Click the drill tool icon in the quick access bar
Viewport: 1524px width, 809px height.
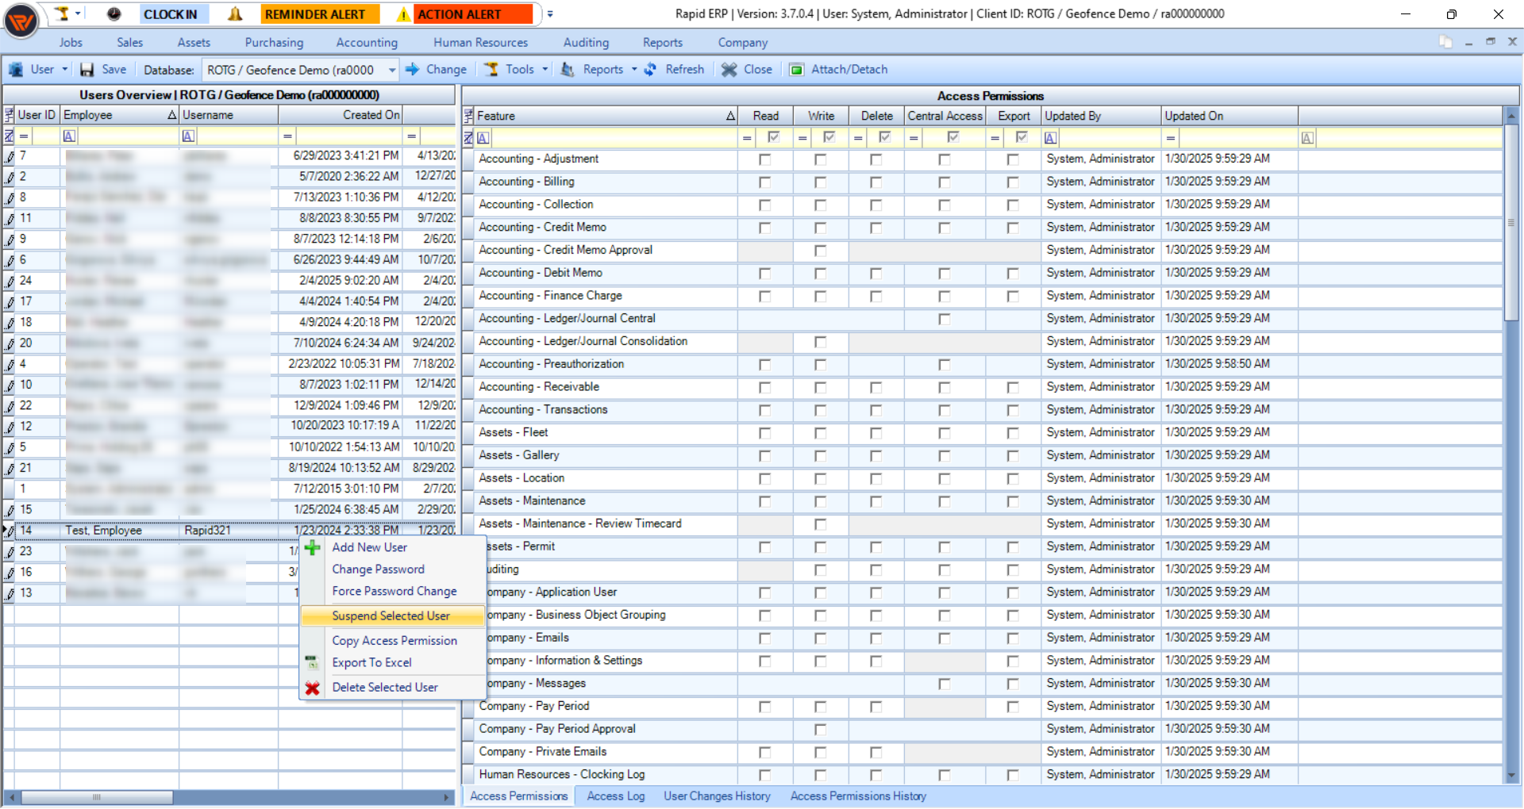pyautogui.click(x=63, y=13)
